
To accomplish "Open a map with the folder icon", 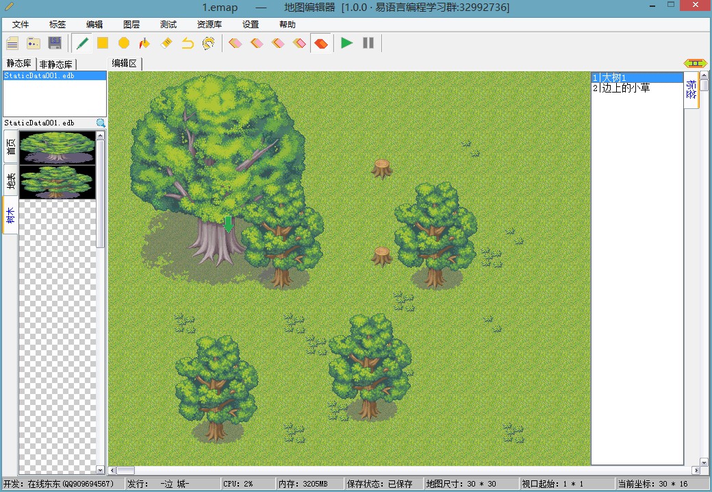I will tap(33, 43).
